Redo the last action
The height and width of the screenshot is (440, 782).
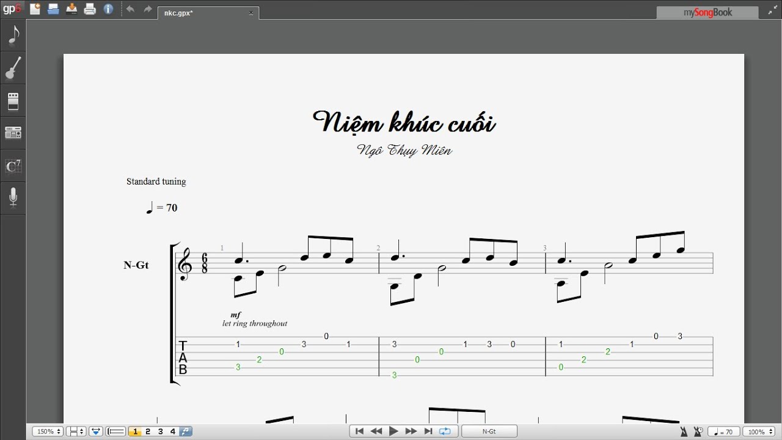pos(147,9)
